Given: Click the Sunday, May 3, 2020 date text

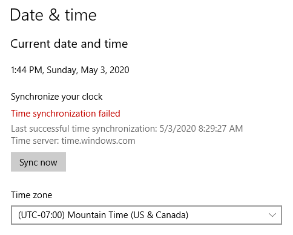Looking at the screenshot, I should click(88, 70).
